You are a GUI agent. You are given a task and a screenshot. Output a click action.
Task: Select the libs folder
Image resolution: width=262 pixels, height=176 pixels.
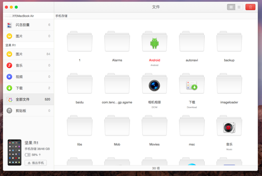coord(80,126)
